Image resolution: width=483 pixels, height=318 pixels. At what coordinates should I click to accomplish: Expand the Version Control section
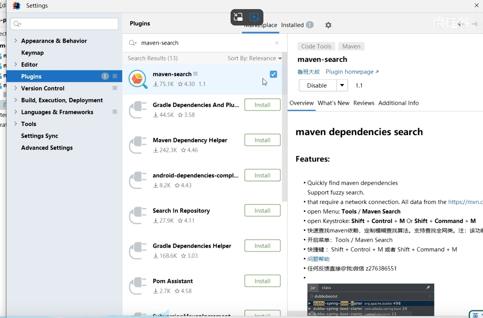(16, 88)
